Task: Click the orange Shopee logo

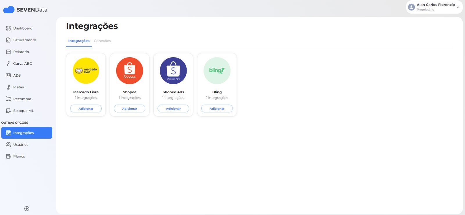Action: (x=130, y=71)
